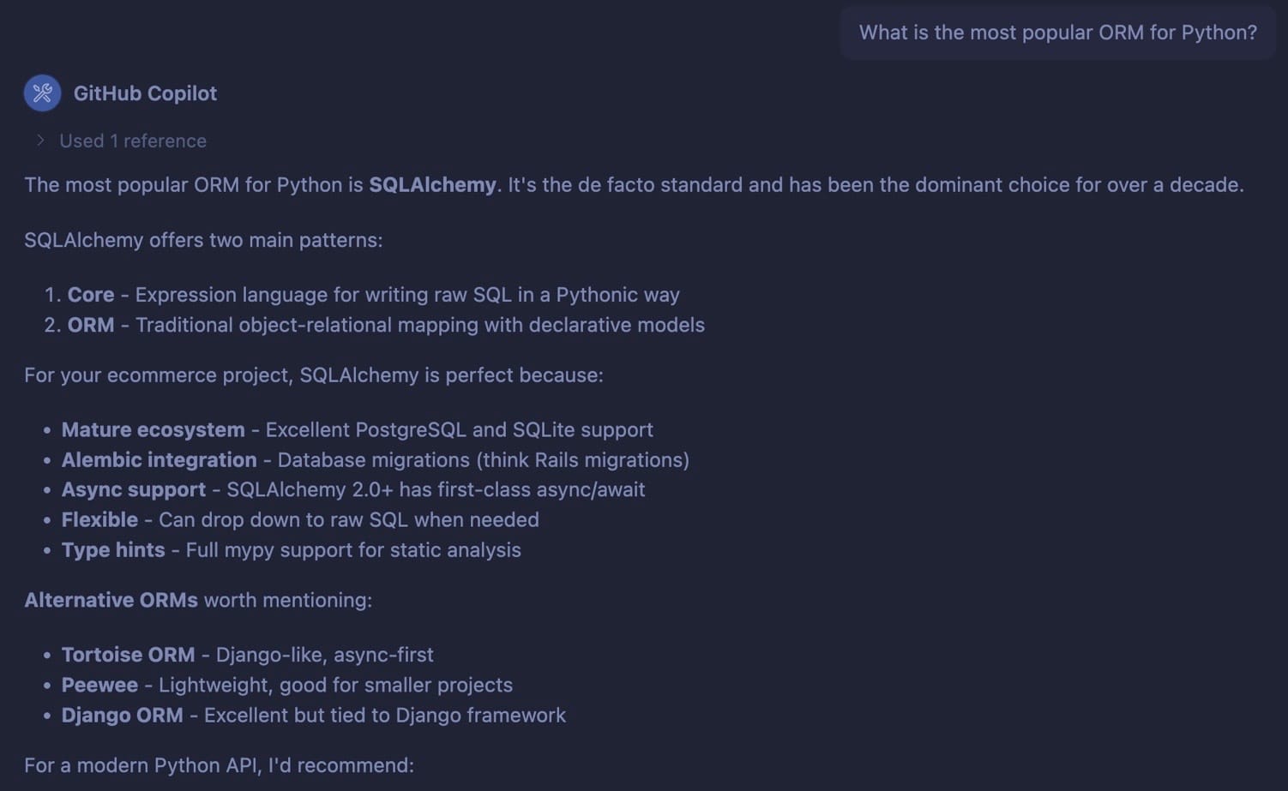Viewport: 1288px width, 791px height.
Task: Open the "Used 1 reference" label
Action: 133,141
